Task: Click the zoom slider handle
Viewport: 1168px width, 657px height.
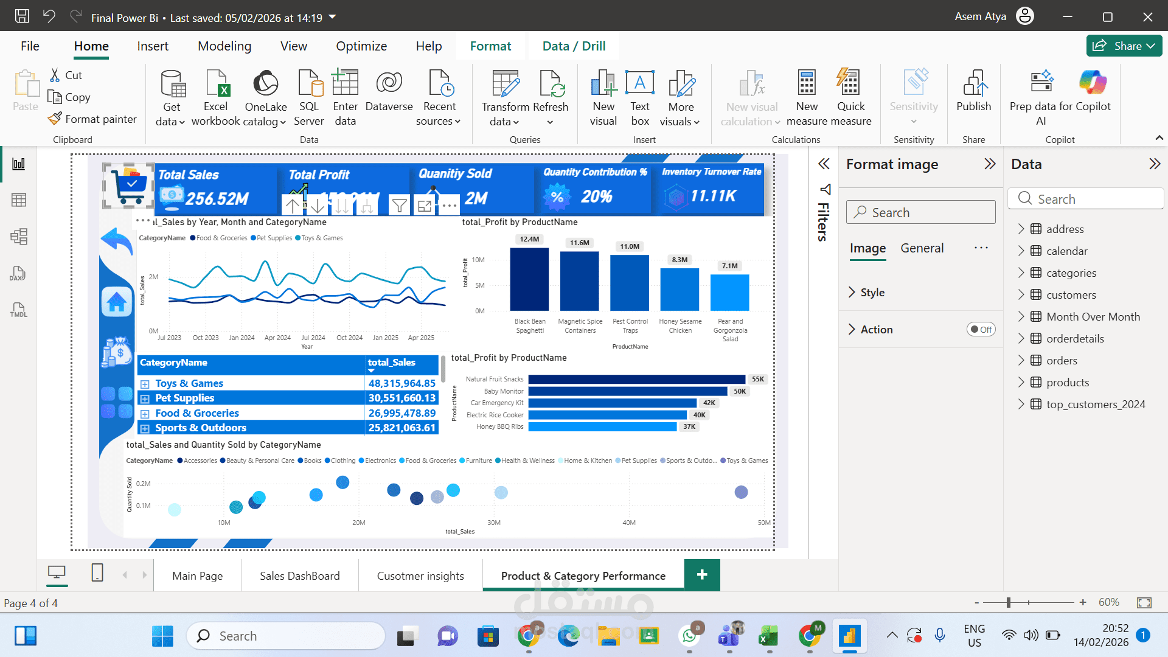Action: click(x=1009, y=602)
